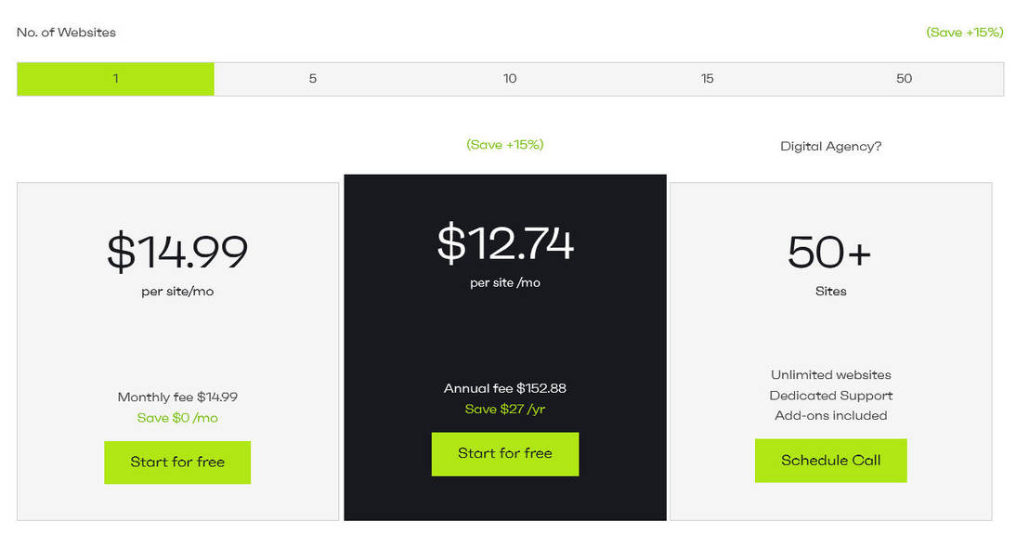Click the "Save $27 /yr" text
Screen dimensions: 1029x547
pos(505,409)
